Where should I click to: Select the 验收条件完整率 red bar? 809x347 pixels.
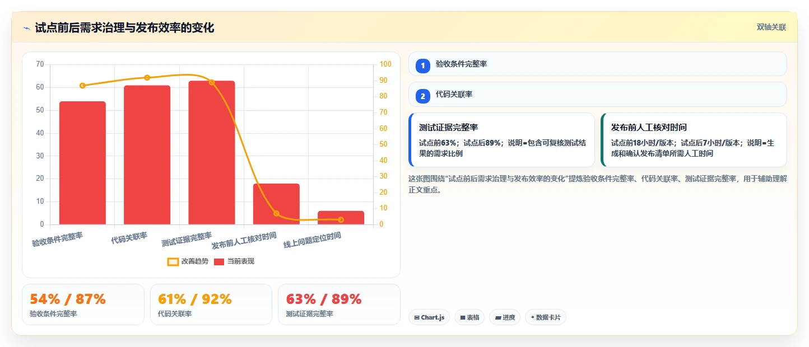[x=82, y=163]
